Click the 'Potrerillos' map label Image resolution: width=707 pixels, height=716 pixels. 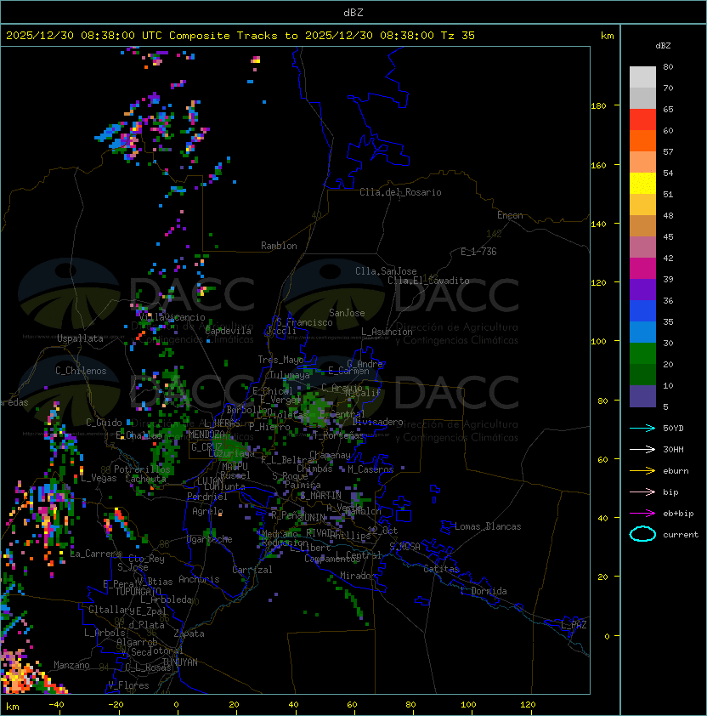tap(142, 469)
